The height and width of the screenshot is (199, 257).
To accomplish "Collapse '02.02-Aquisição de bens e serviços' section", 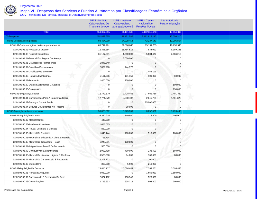I will 25,111.
